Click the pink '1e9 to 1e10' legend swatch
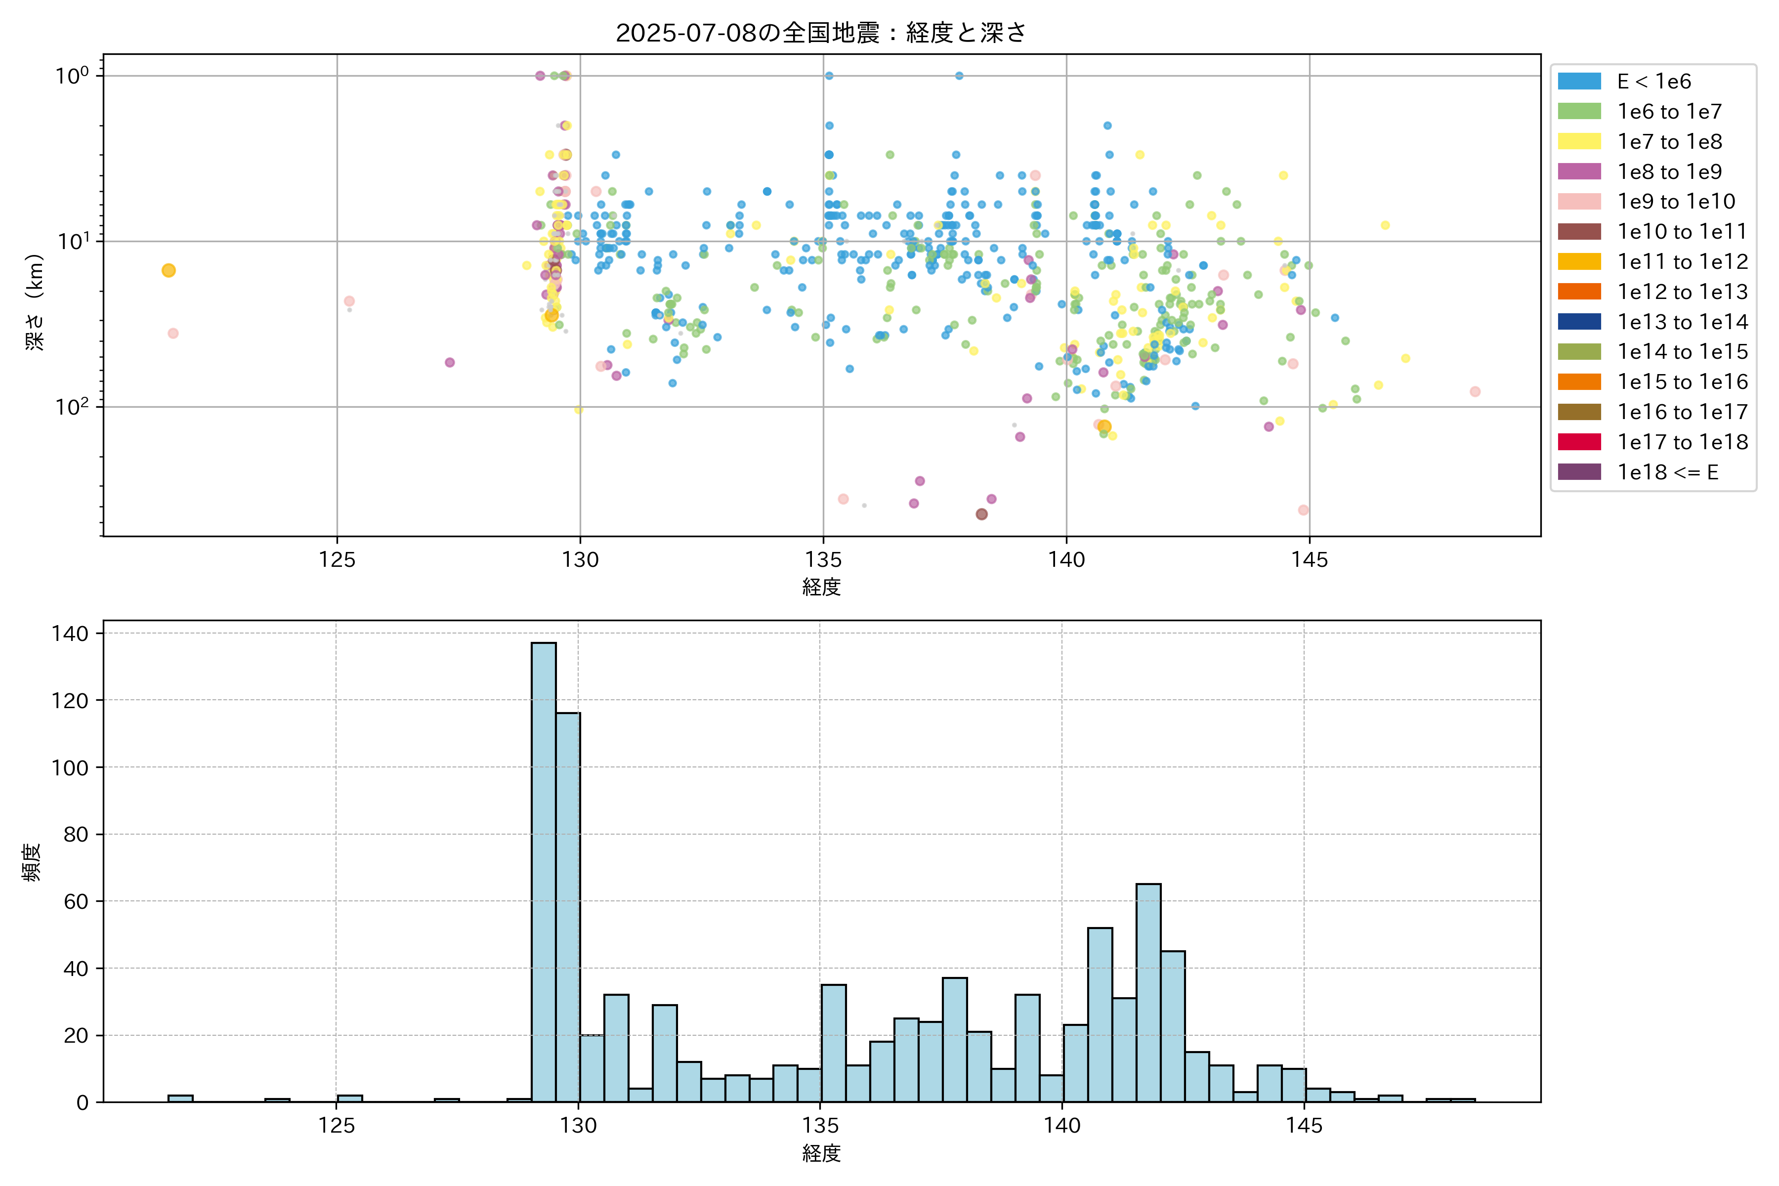 pos(1578,201)
